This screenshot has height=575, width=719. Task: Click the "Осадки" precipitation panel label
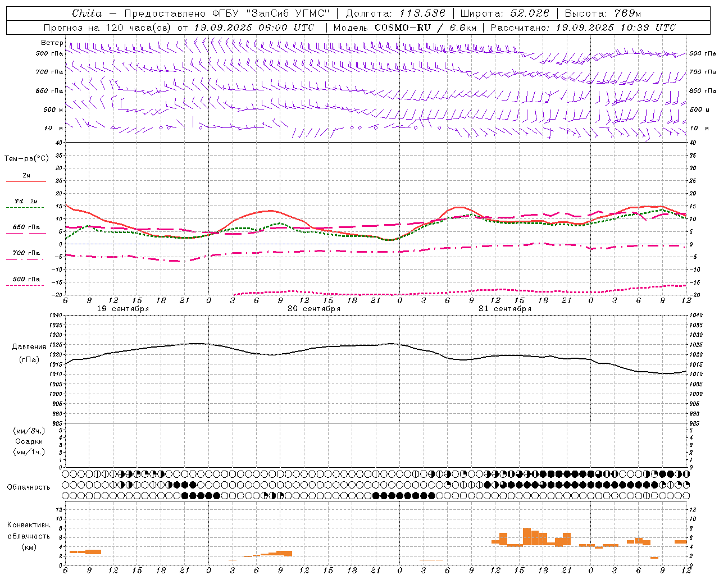29,441
